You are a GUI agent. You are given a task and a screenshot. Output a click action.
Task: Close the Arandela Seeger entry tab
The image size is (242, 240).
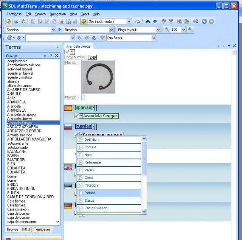pos(234,45)
